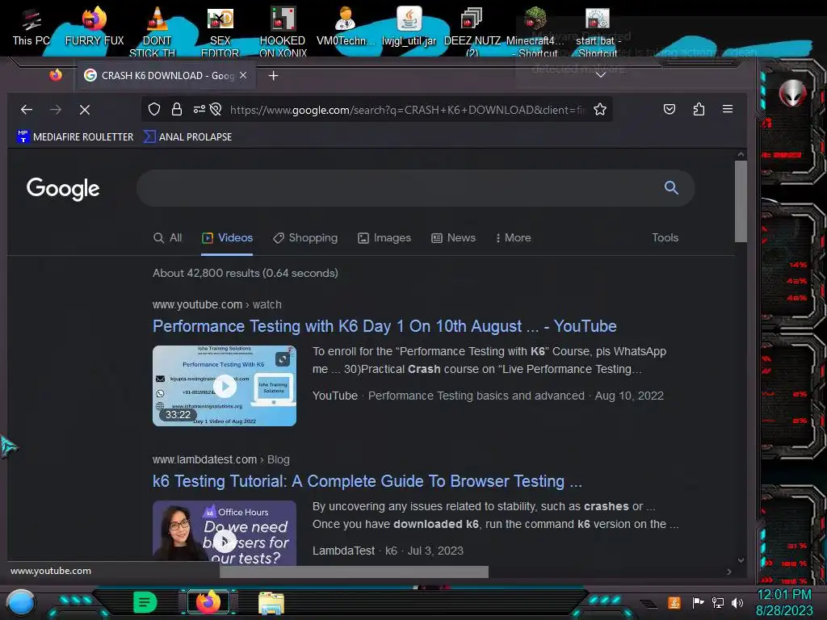This screenshot has height=620, width=827.
Task: Select the VLC cone desktop icon
Action: (157, 31)
